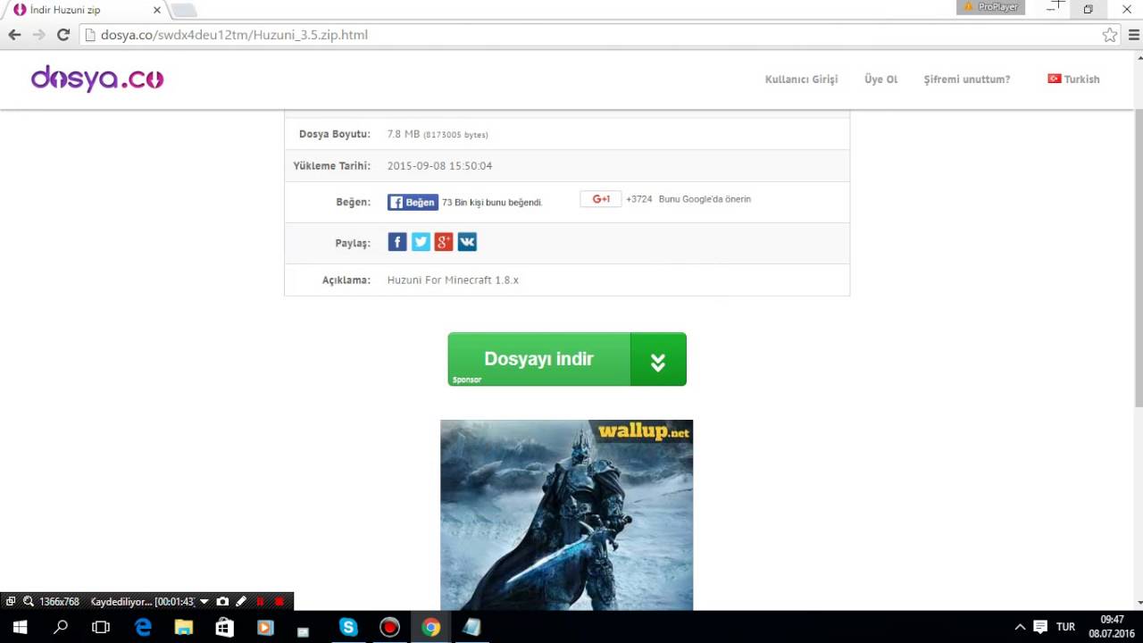This screenshot has width=1143, height=643.
Task: Click the green Dosyayı indir button
Action: coord(567,359)
